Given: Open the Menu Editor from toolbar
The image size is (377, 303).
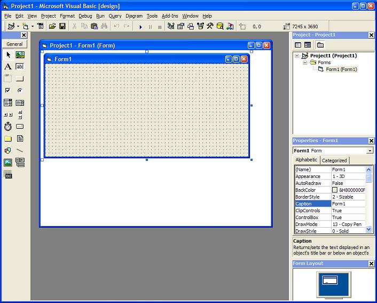Looking at the screenshot, I should coord(41,26).
